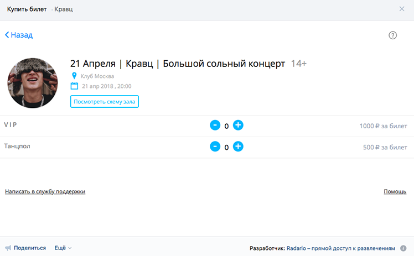Viewport: 414px width, 256px height.
Task: Click the Поделиться text label
Action: point(30,248)
